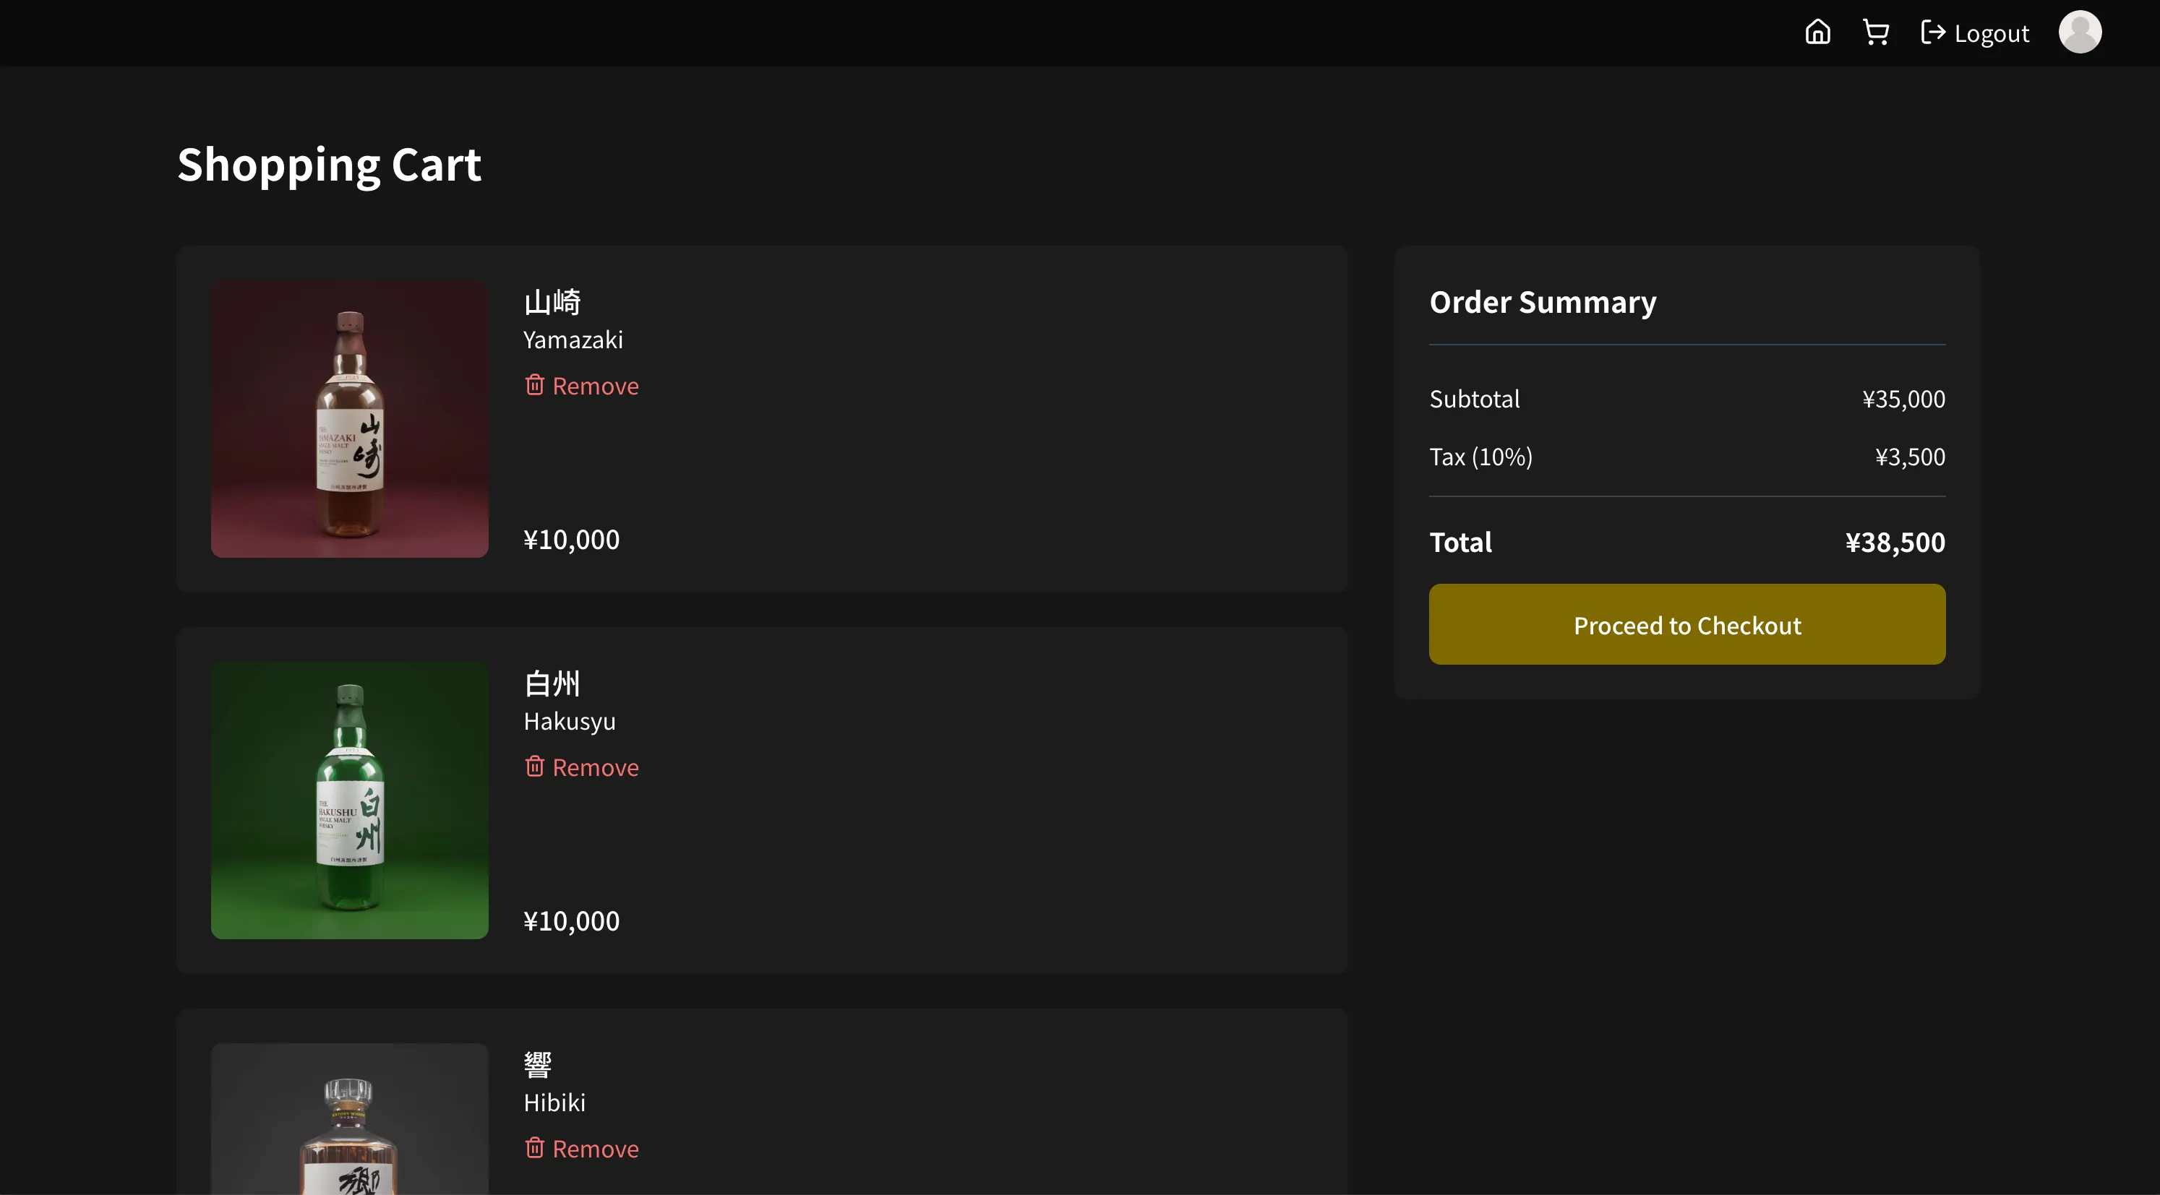
Task: Open the Hibiki bottle thumbnail
Action: (x=350, y=1123)
